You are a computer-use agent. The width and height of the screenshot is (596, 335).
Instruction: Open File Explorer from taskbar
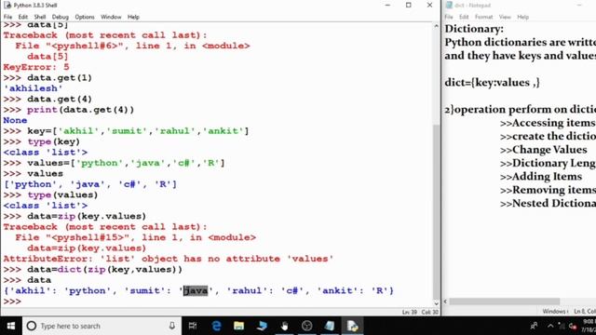238,326
